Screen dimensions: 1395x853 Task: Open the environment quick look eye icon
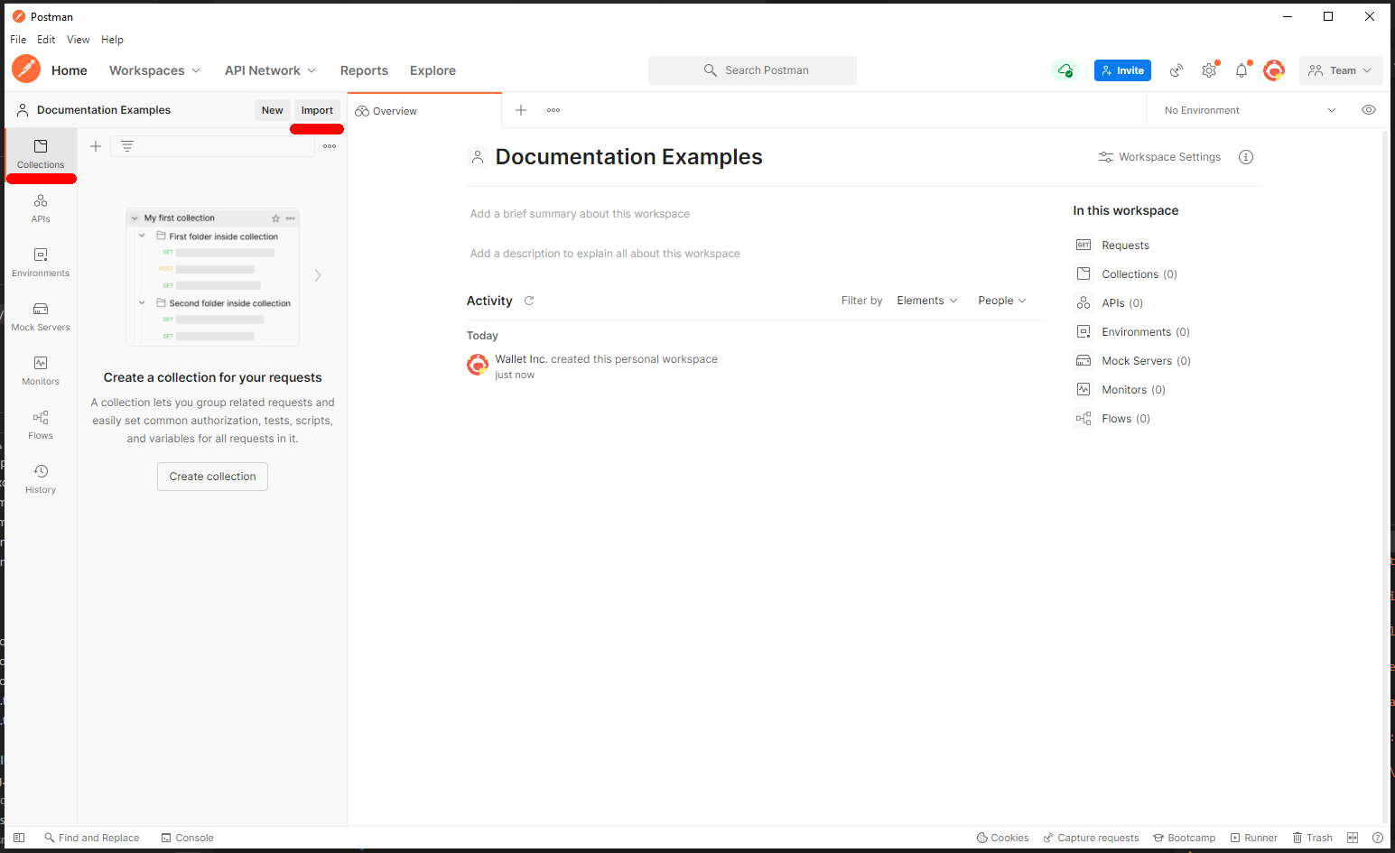[x=1369, y=110]
